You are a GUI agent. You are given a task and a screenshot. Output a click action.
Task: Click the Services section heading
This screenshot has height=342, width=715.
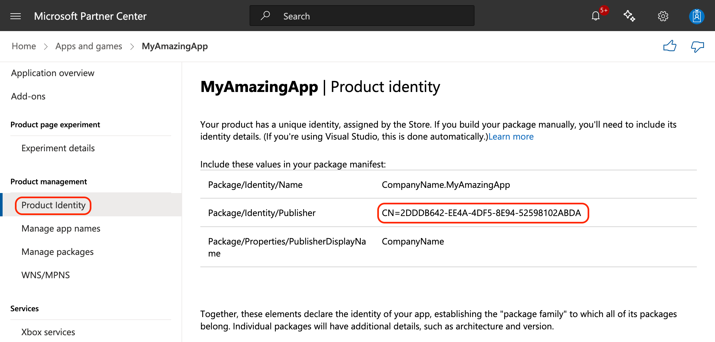click(24, 309)
